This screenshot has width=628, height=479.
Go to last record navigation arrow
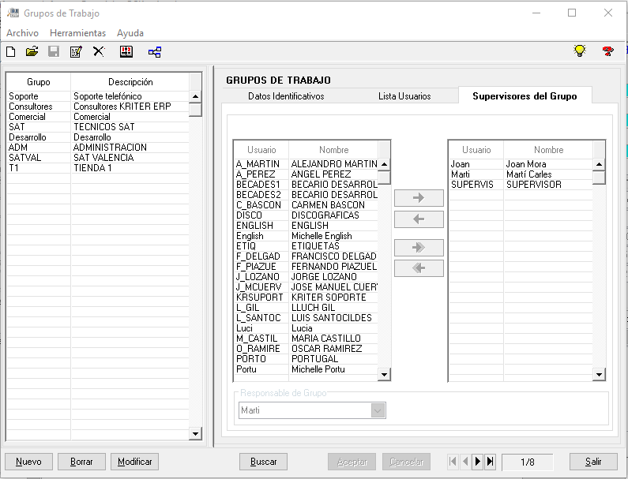490,462
